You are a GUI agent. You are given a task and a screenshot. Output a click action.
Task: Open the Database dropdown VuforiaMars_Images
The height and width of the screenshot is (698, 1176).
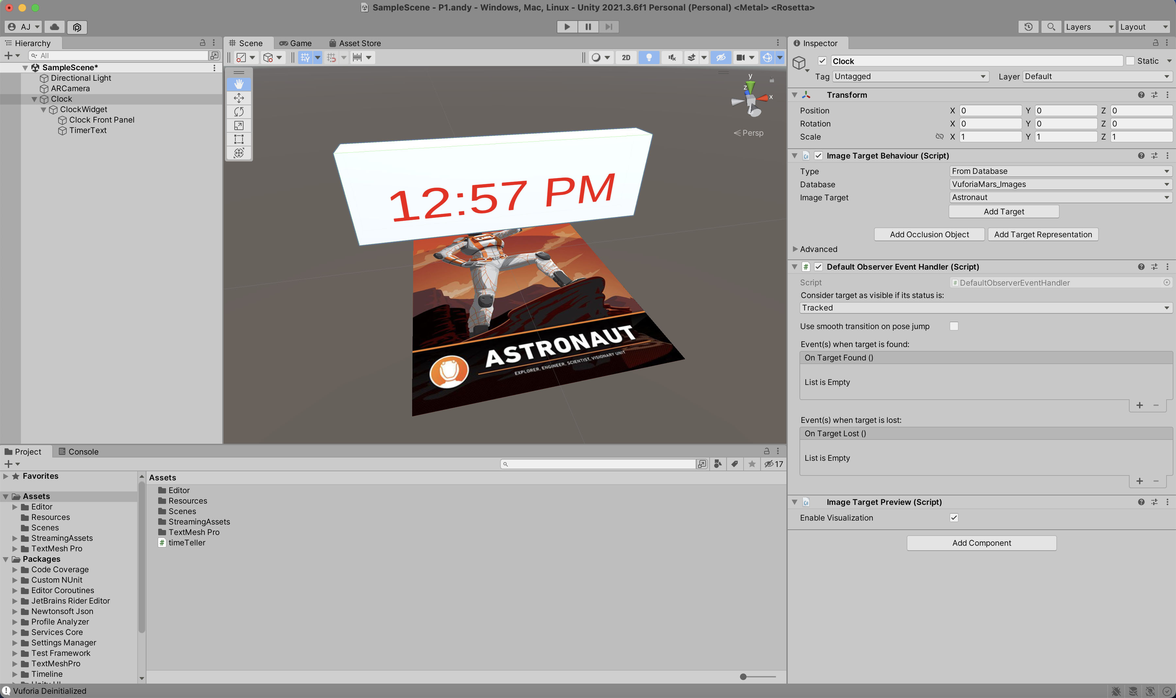pos(1061,184)
